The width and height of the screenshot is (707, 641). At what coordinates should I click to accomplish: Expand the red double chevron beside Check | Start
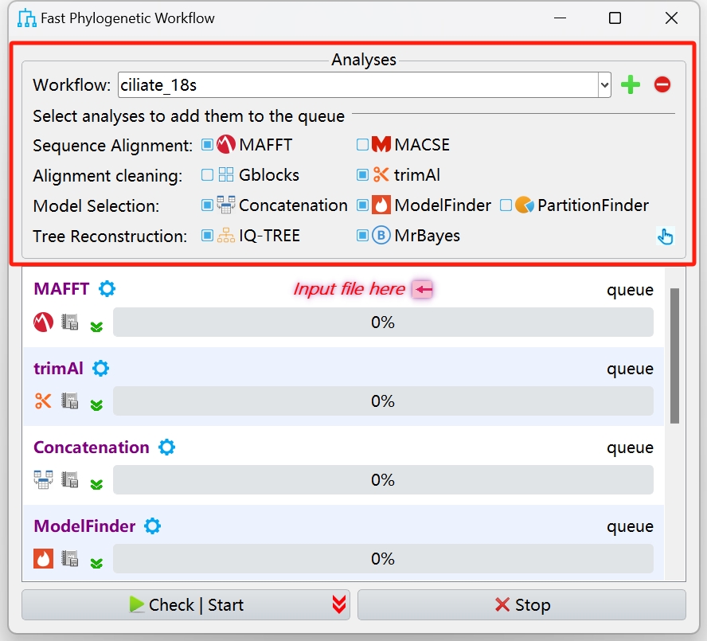[x=339, y=605]
